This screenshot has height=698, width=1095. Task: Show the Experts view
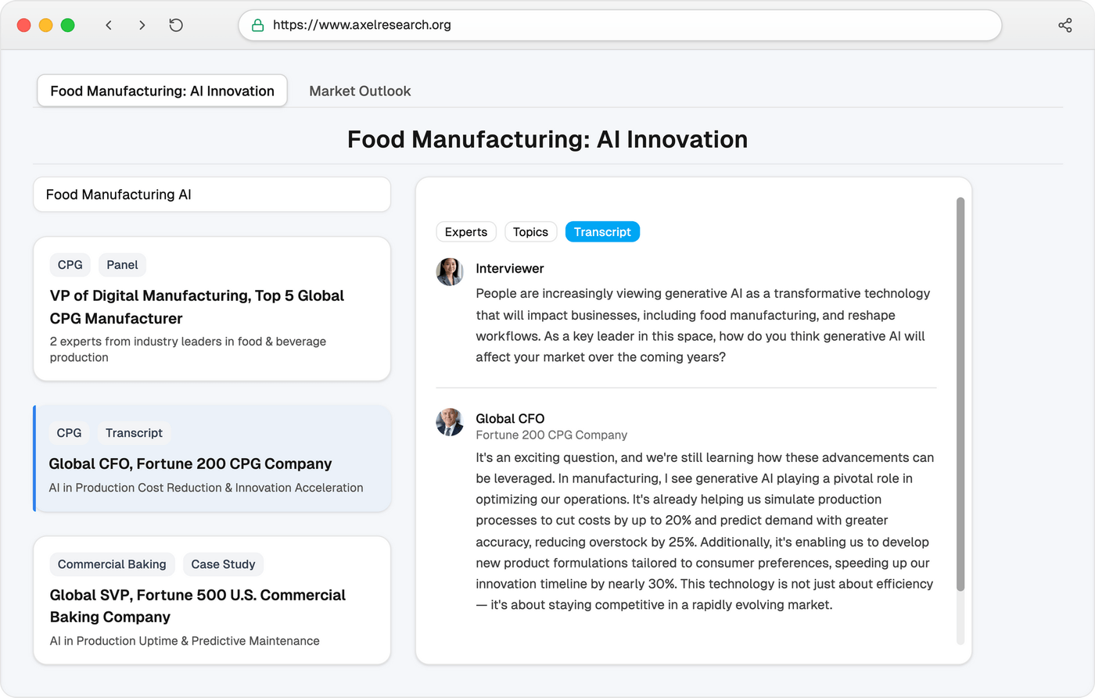(465, 232)
